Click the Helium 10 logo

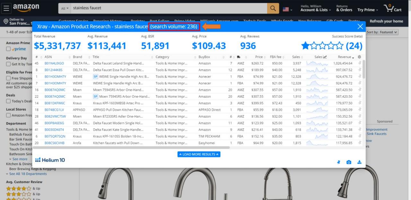tap(50, 160)
